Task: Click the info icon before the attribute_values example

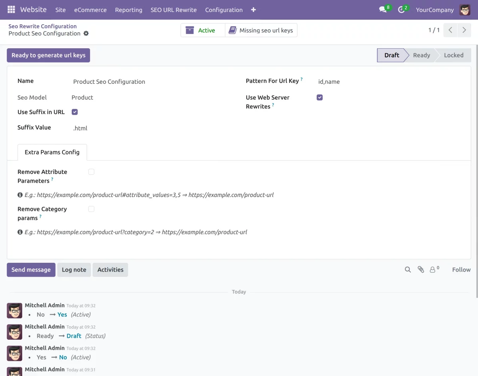Action: coord(20,195)
